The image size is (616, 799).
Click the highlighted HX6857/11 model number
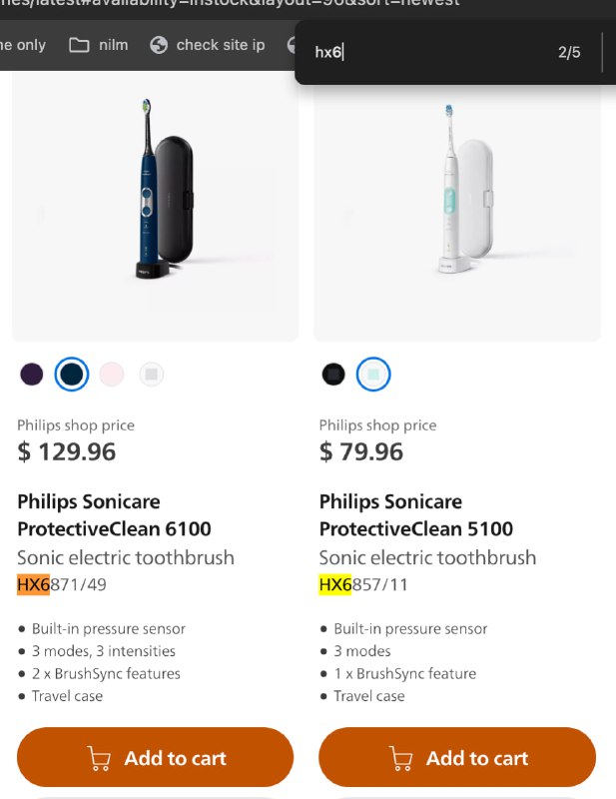(x=363, y=585)
